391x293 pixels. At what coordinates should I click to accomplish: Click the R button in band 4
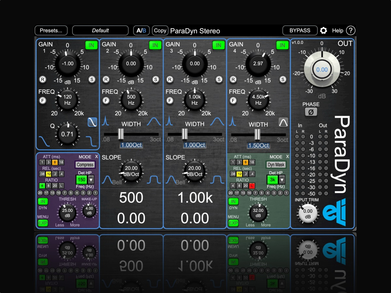(233, 79)
